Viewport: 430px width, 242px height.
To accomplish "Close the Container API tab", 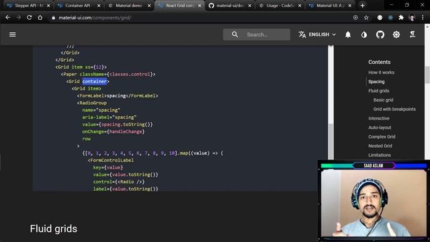I will (x=99, y=5).
